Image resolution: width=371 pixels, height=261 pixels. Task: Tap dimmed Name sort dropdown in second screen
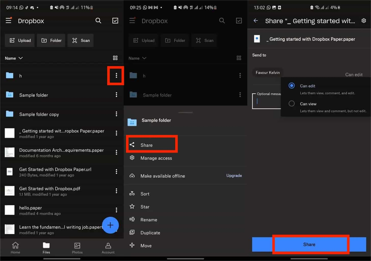tap(137, 58)
